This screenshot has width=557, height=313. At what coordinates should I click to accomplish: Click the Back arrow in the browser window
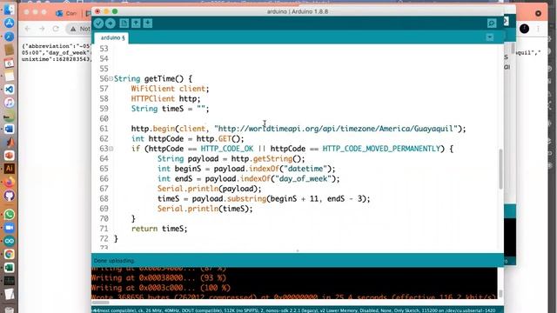tap(28, 29)
